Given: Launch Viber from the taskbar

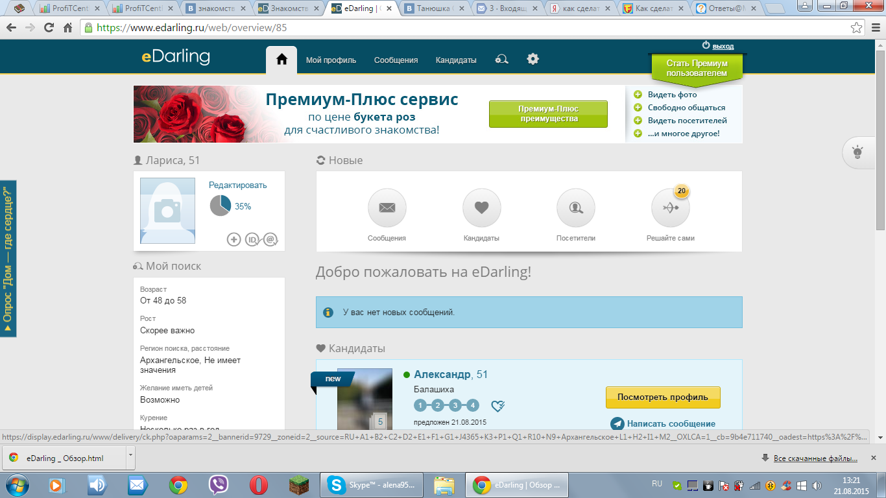Looking at the screenshot, I should point(219,484).
